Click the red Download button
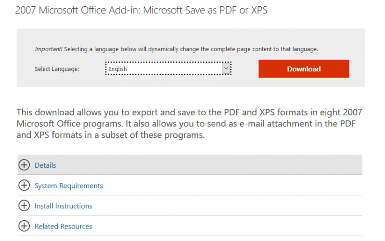The image size is (385, 241). point(304,68)
